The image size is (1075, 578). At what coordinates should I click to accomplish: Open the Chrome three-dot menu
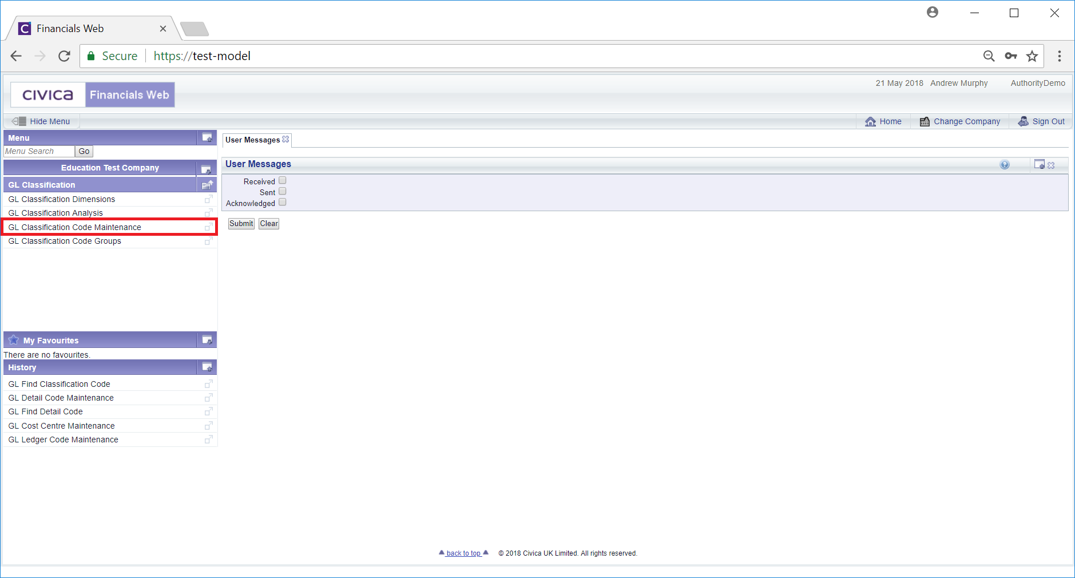pos(1060,56)
